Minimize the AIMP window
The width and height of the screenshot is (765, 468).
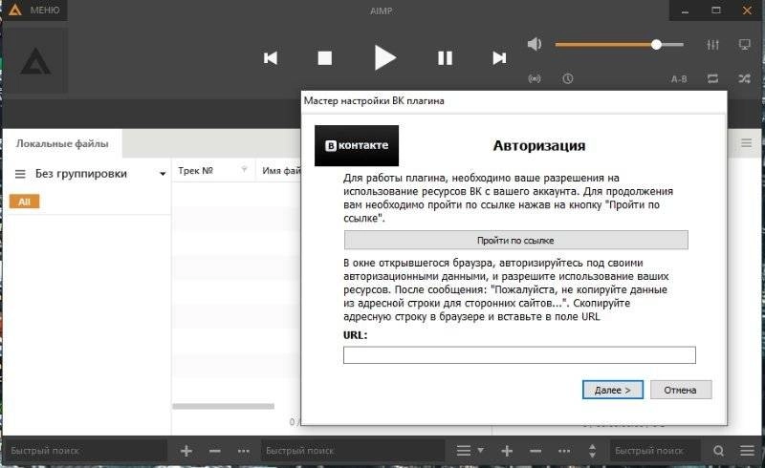[x=685, y=11]
